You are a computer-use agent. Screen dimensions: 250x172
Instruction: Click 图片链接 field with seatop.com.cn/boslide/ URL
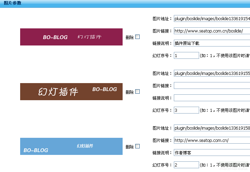pyautogui.click(x=212, y=31)
